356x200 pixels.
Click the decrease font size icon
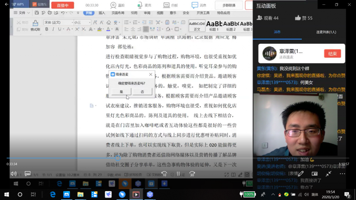pos(102,22)
